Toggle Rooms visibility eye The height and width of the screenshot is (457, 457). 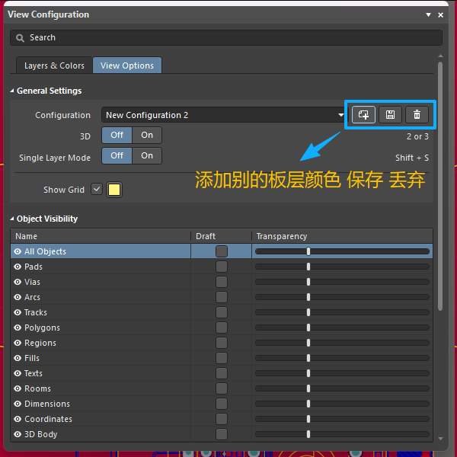tap(18, 388)
